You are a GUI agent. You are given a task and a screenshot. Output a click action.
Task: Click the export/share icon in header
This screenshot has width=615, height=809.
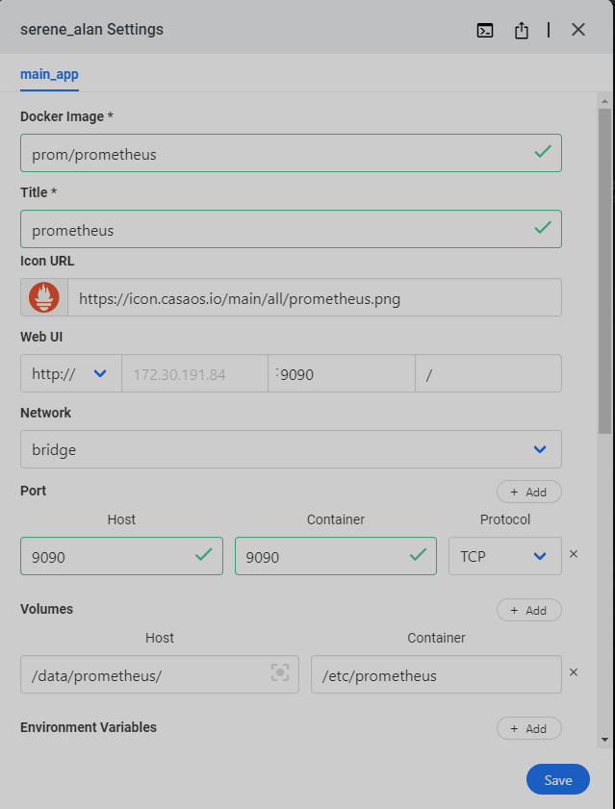522,30
